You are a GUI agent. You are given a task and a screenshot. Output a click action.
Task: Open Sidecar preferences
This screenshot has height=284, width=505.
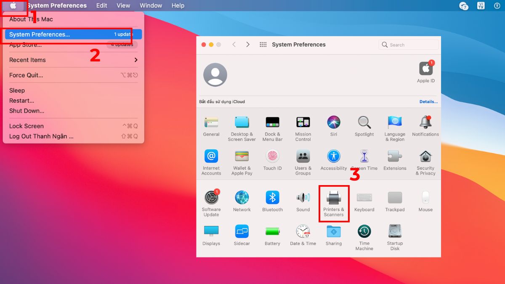pyautogui.click(x=242, y=235)
